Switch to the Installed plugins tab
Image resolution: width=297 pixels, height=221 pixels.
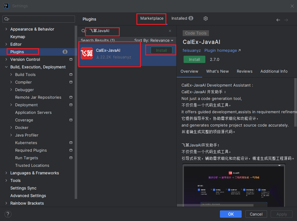[x=182, y=18]
